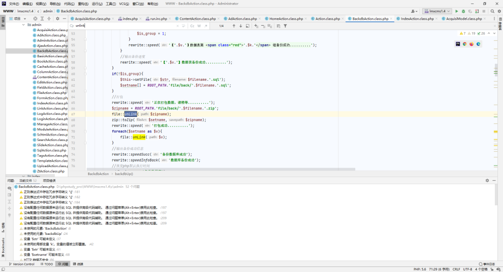Open the VCS menu in menu bar

pos(124,4)
